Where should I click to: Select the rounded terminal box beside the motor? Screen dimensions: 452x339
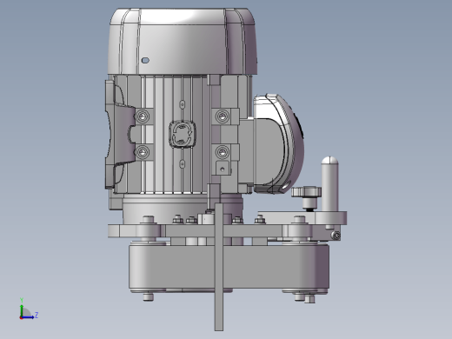click(x=278, y=143)
